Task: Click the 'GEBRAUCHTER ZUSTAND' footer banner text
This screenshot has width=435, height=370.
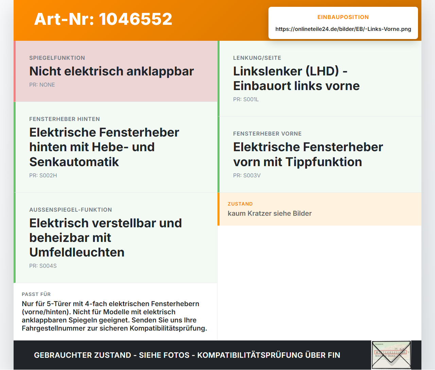Action: [x=187, y=355]
